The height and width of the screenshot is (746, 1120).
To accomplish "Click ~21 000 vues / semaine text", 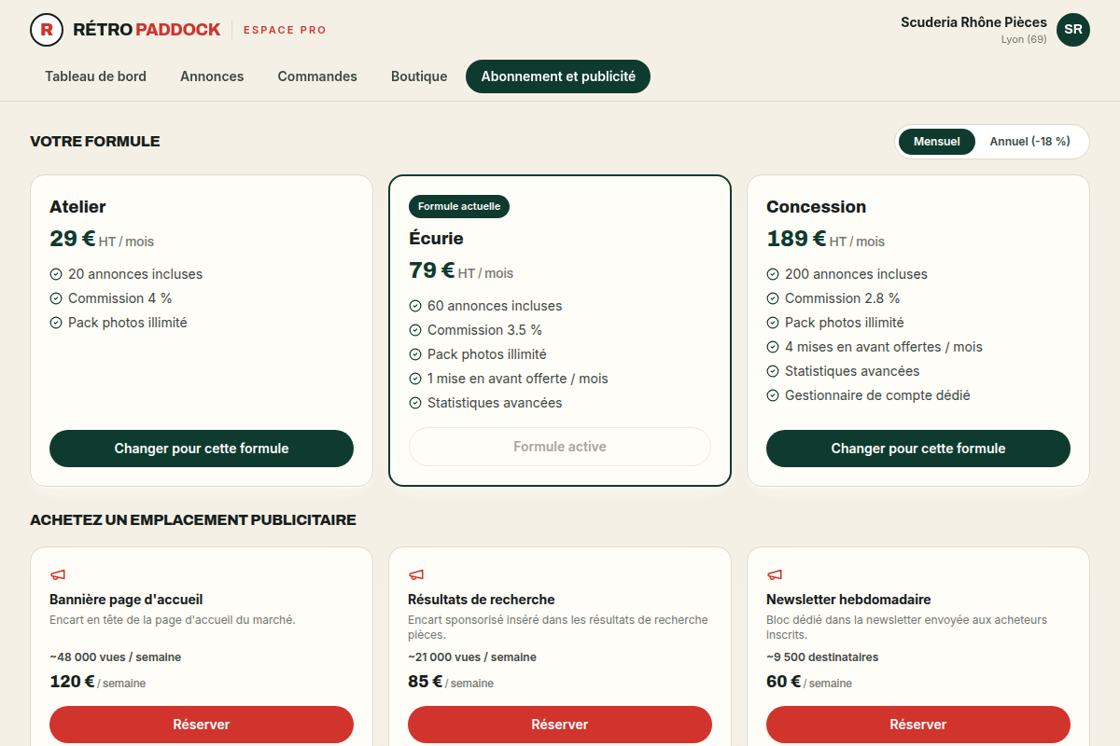I will click(472, 657).
